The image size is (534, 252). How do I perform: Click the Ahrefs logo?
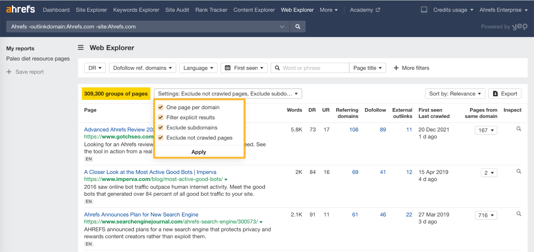(21, 9)
